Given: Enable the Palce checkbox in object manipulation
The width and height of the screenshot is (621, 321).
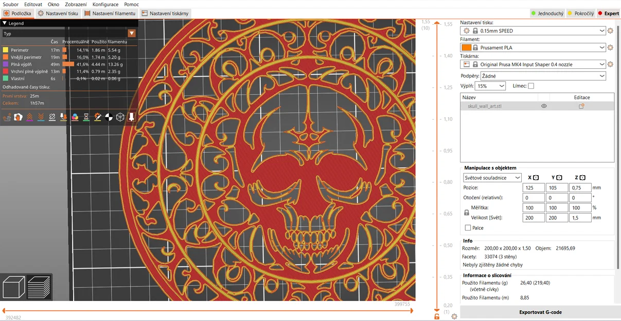Looking at the screenshot, I should click(x=468, y=228).
